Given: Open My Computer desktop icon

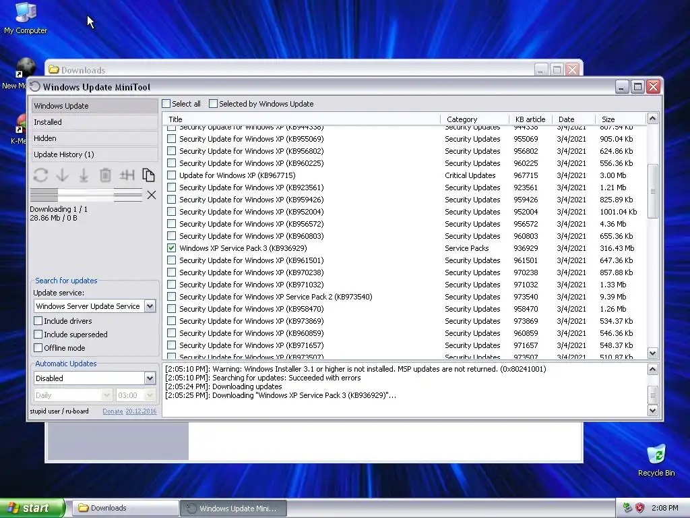Looking at the screenshot, I should click(x=26, y=18).
